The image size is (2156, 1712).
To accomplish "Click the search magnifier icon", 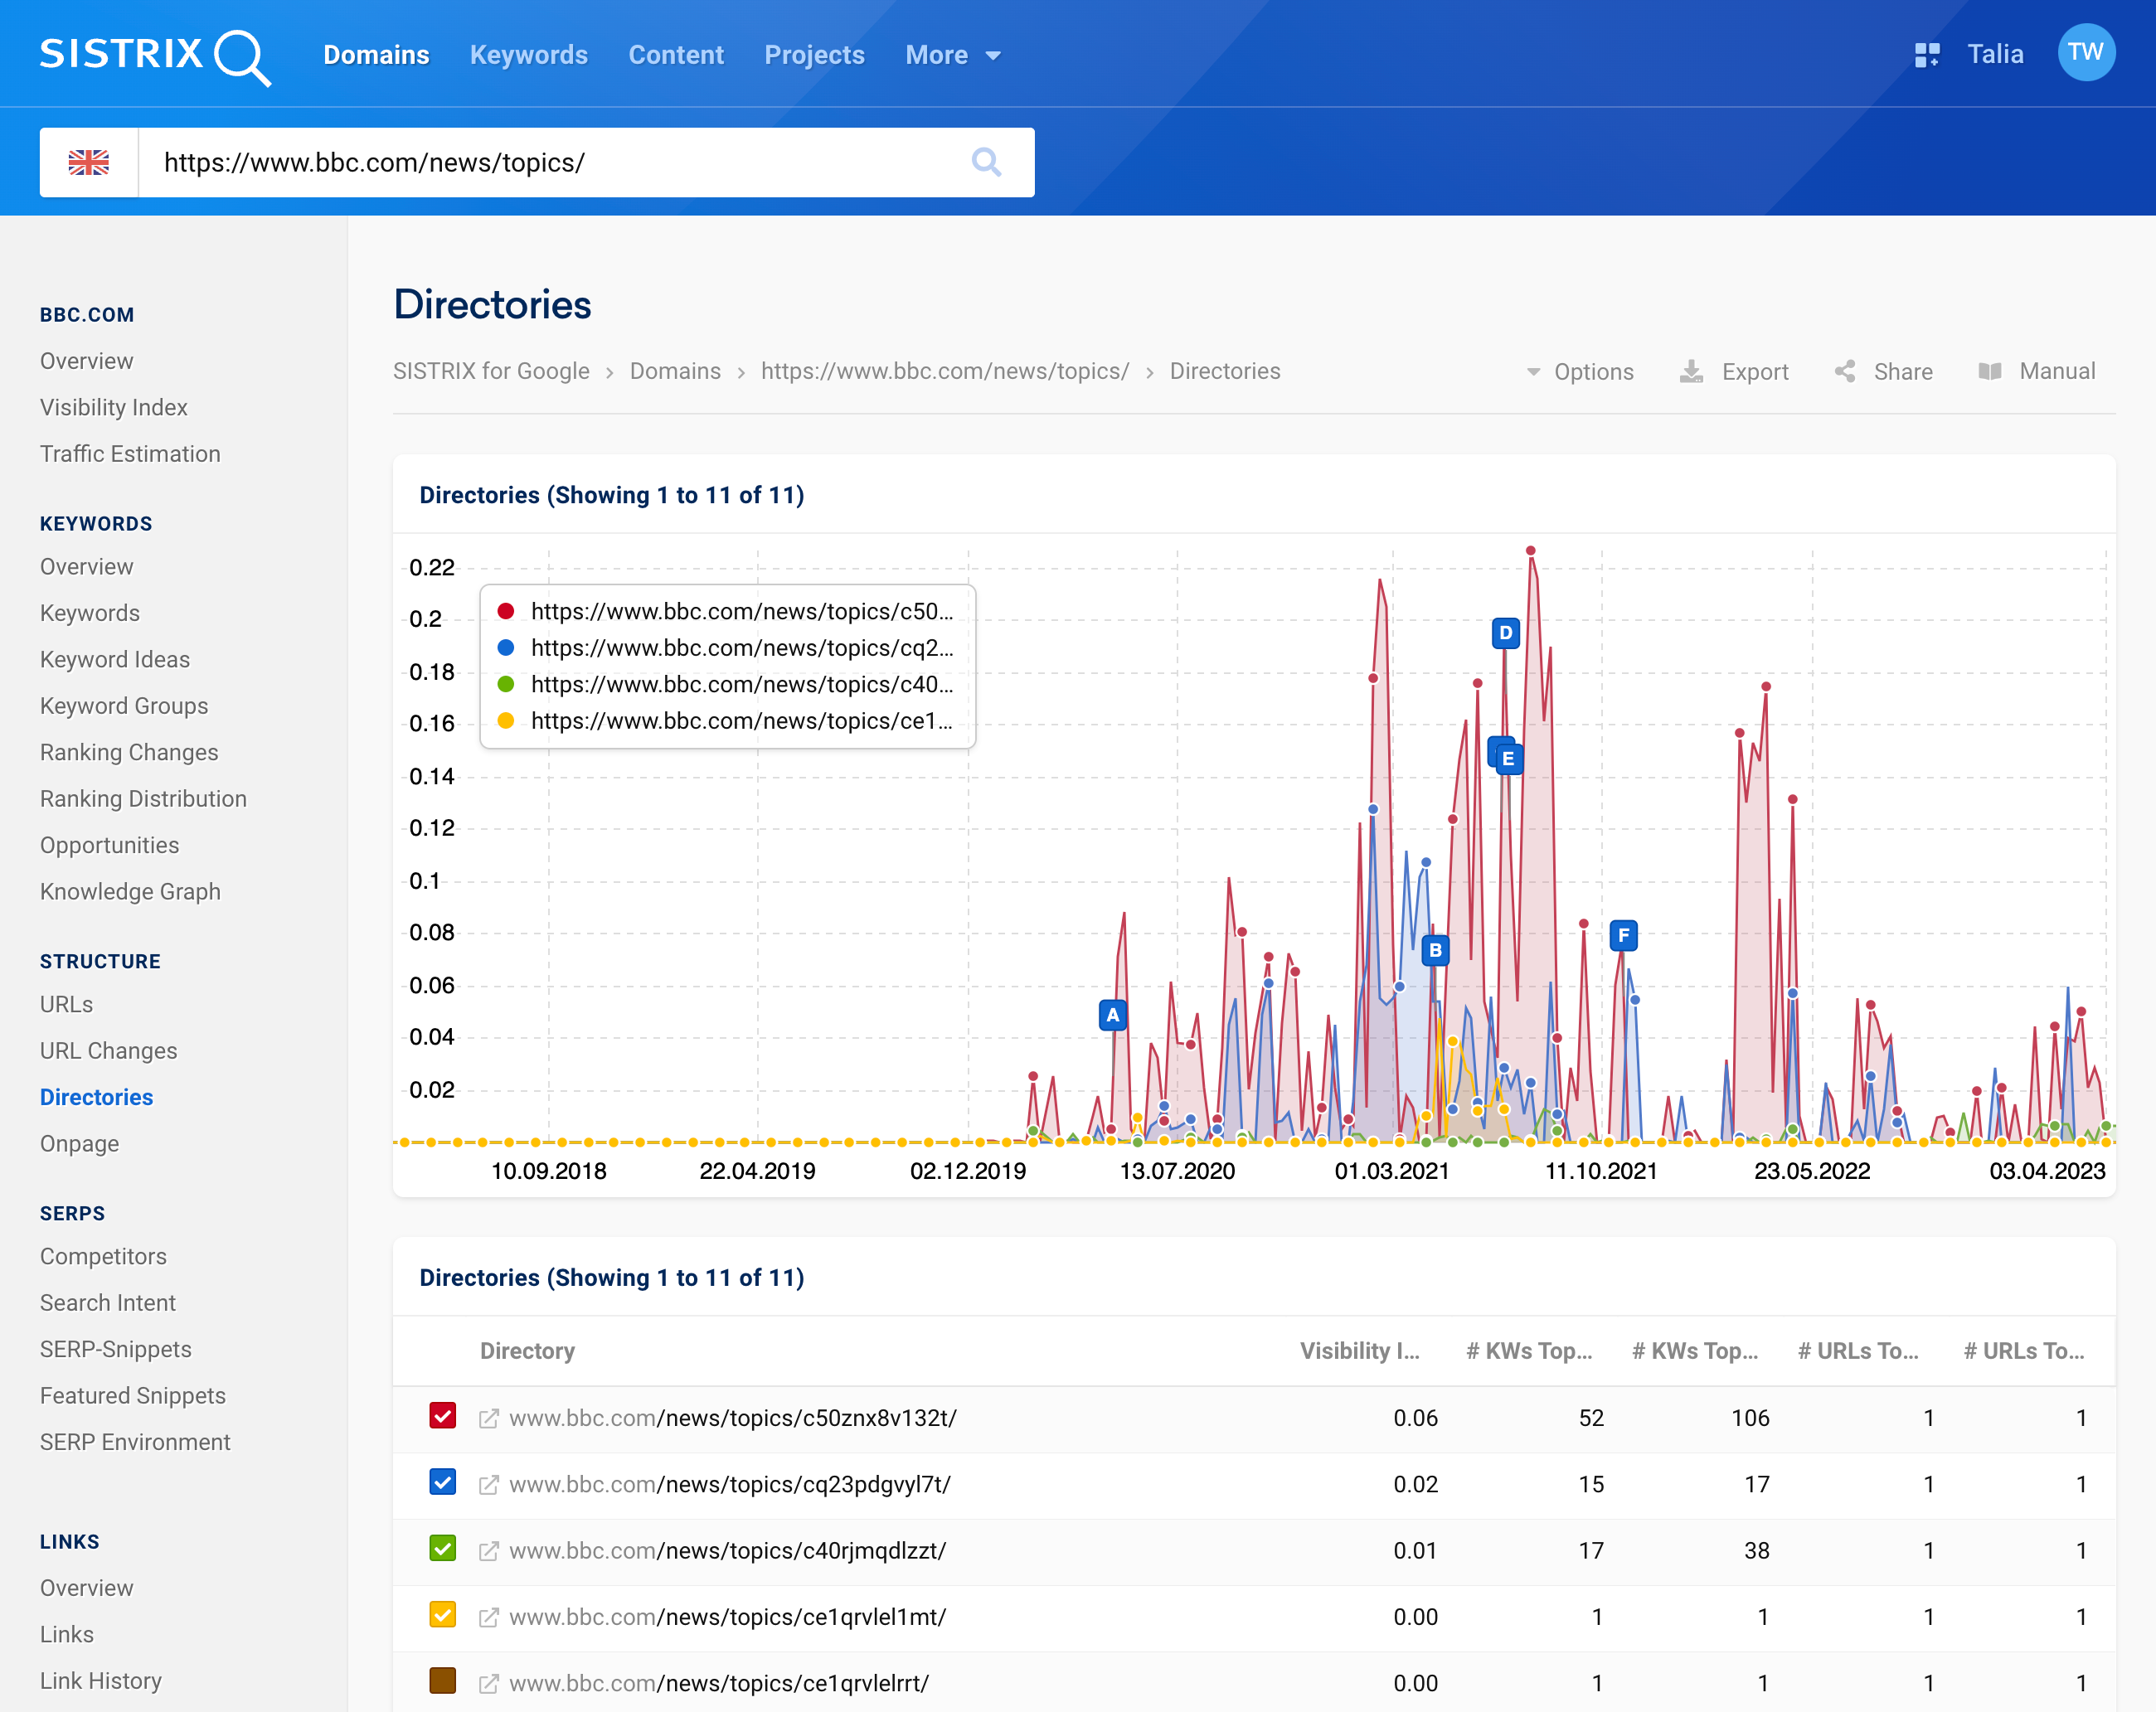I will [x=986, y=162].
